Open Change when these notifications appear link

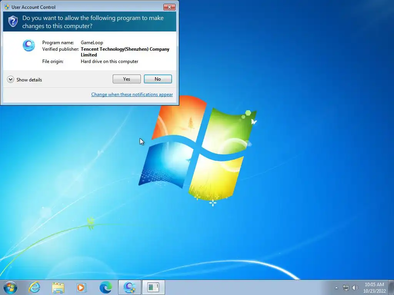[x=132, y=94]
